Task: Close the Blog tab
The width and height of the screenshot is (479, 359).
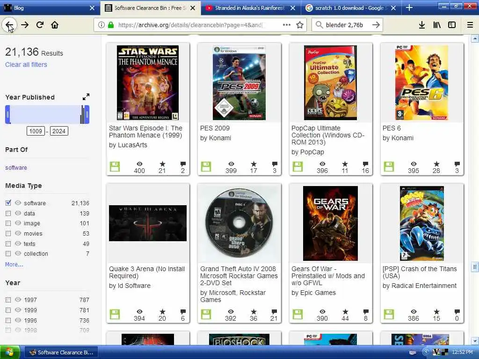Action: [x=92, y=8]
